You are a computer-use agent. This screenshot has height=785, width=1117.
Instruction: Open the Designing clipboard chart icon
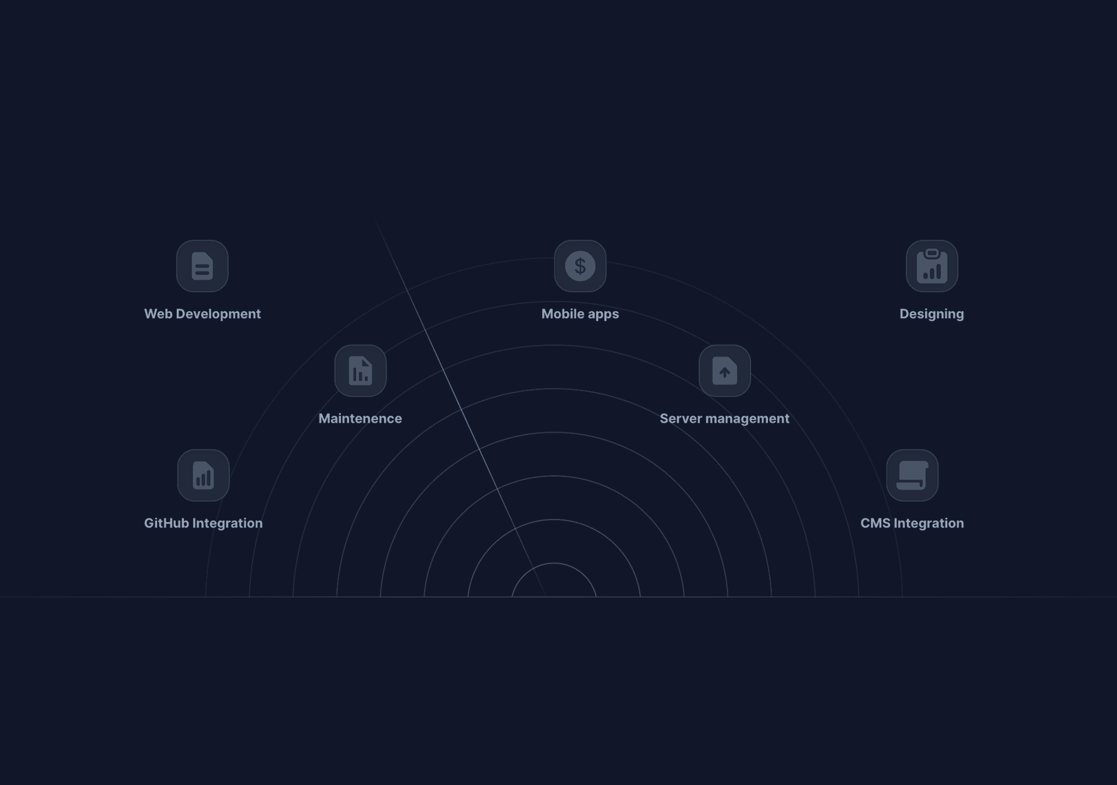tap(932, 266)
